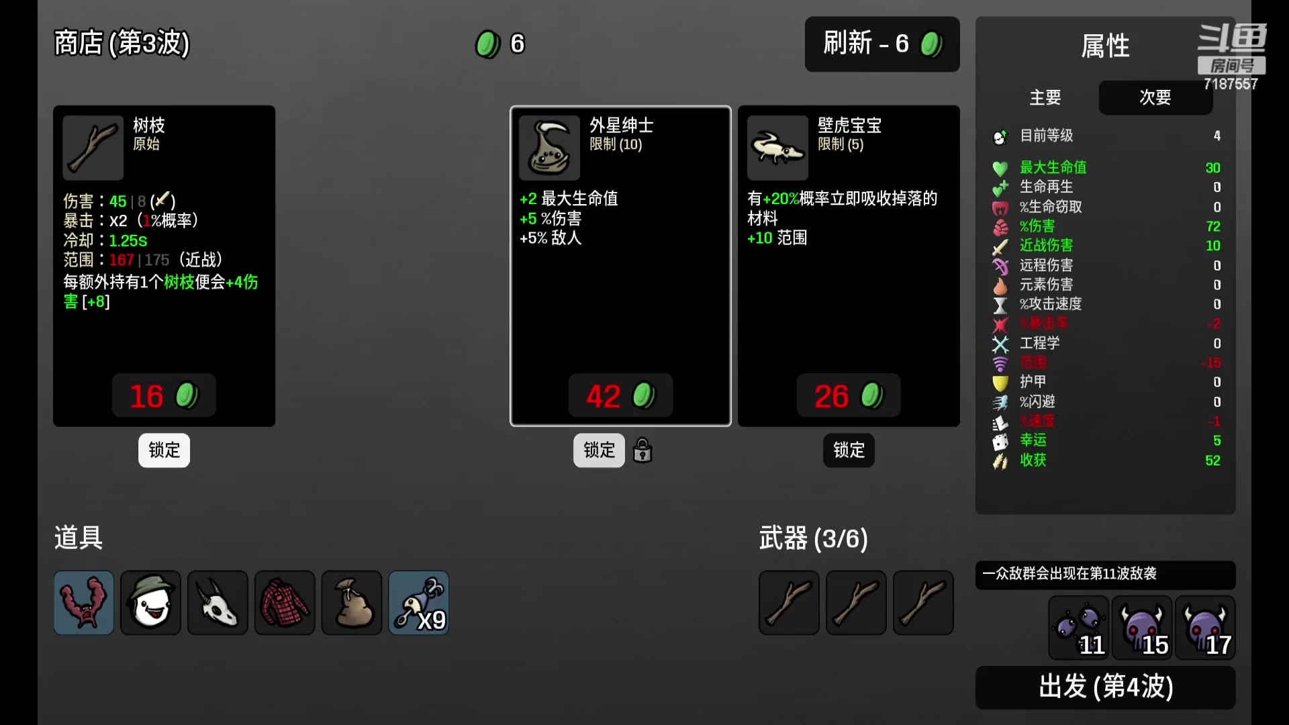Viewport: 1289px width, 725px height.
Task: Toggle 锁定 lock under 树枝 weapon card
Action: tap(164, 450)
